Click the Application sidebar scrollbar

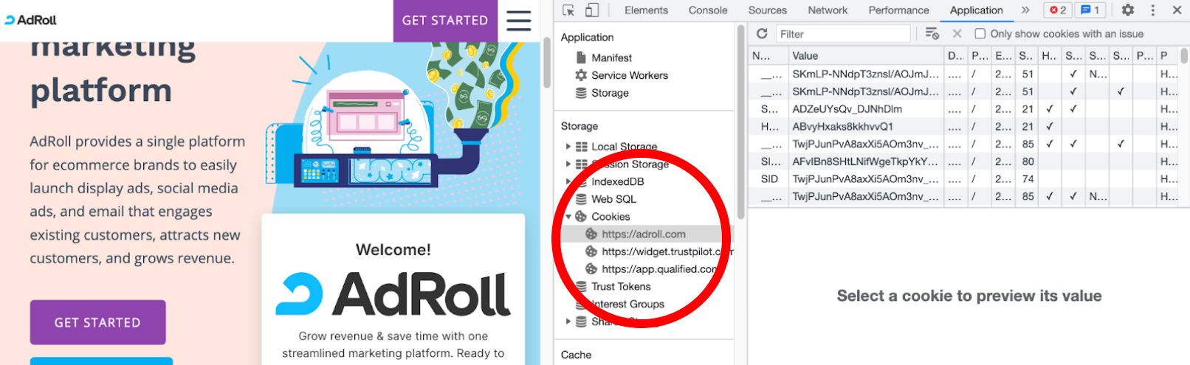click(x=740, y=122)
